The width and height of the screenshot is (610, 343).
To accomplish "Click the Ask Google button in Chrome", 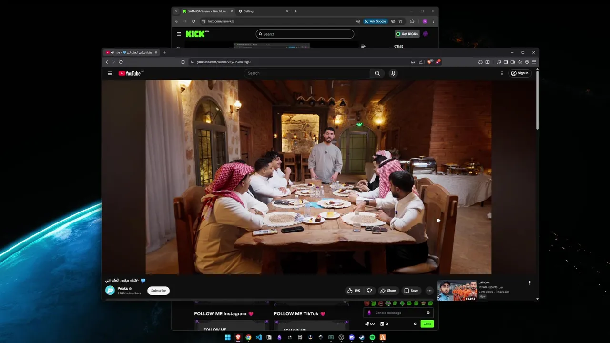I will 376,21.
